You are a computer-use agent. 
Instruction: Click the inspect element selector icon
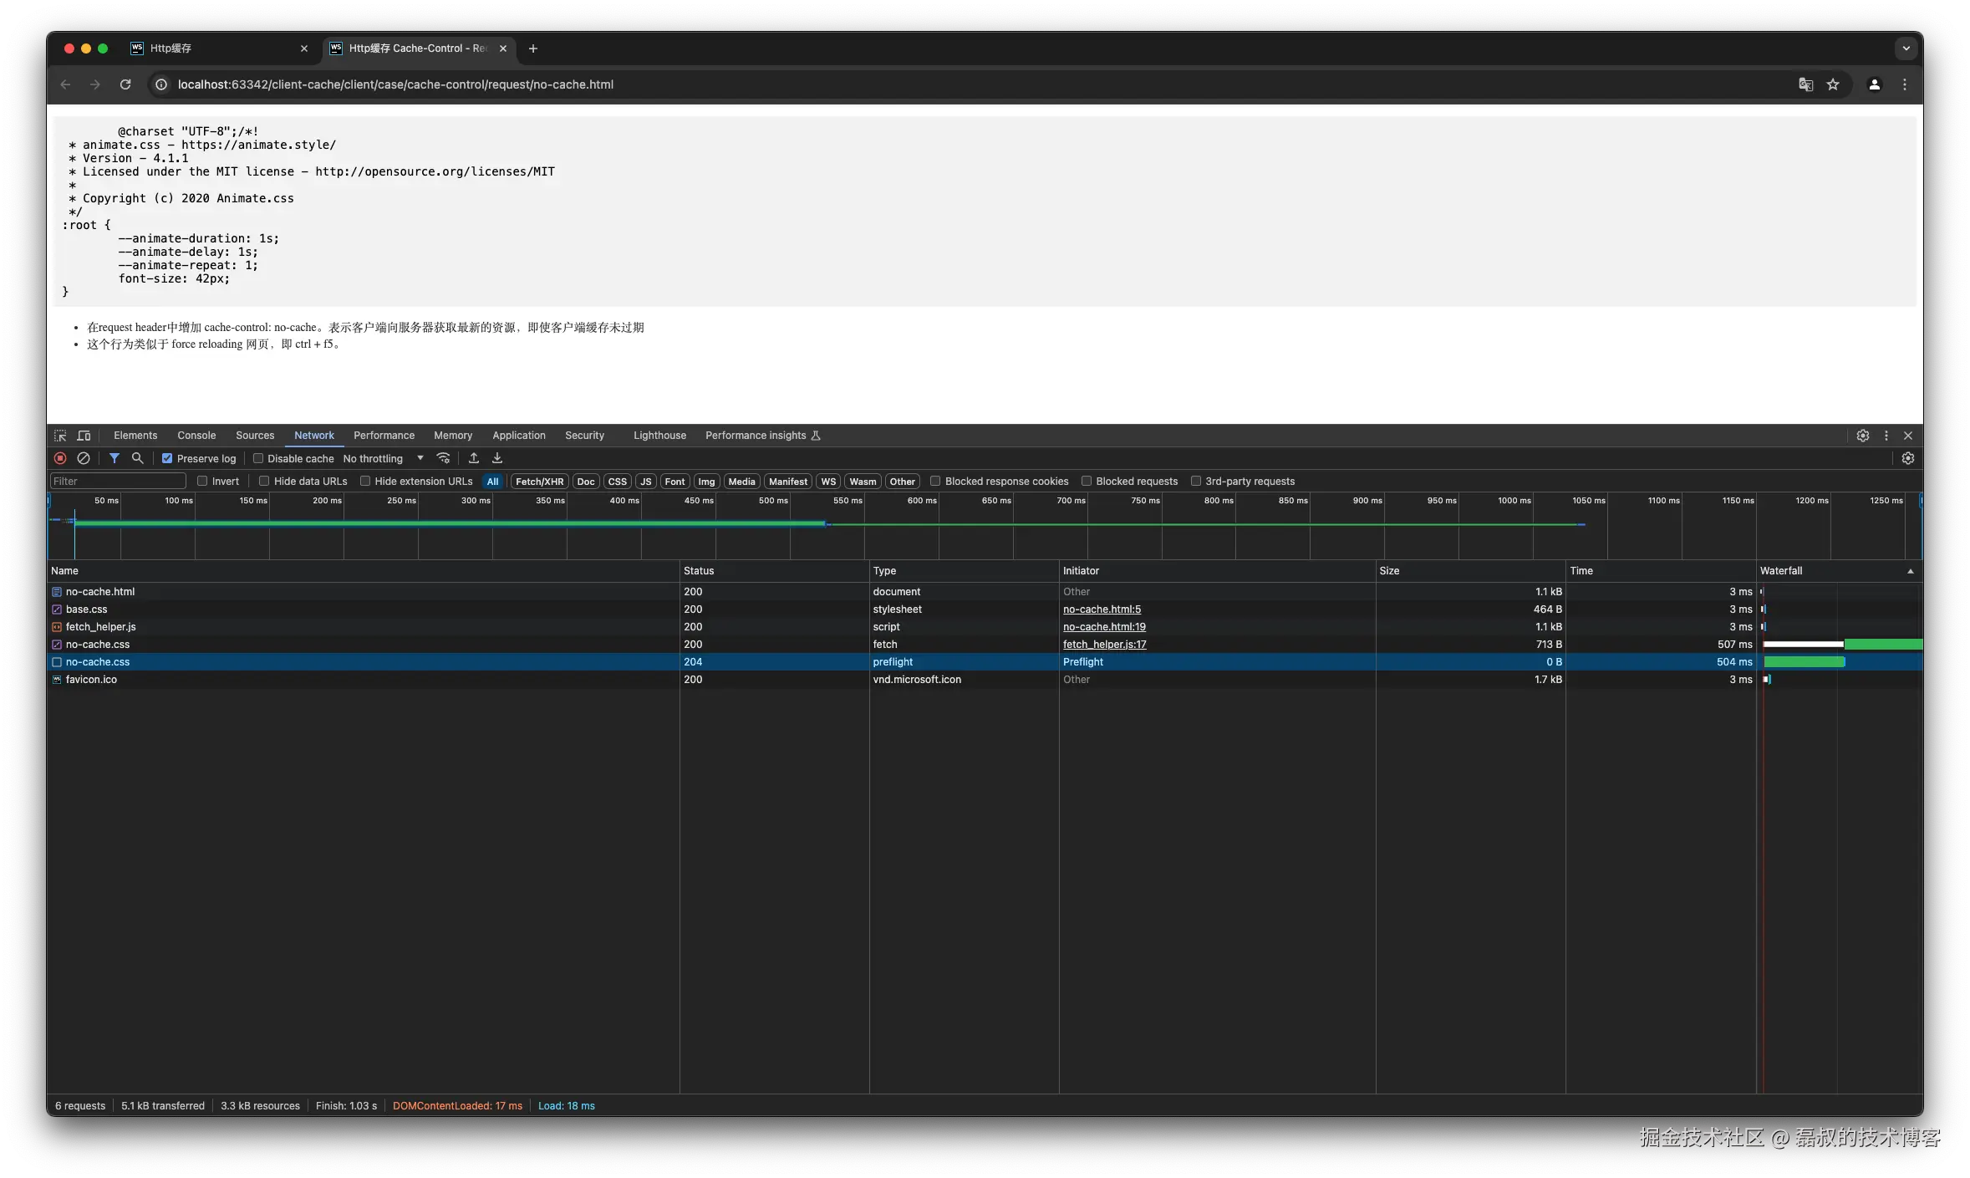tap(60, 436)
